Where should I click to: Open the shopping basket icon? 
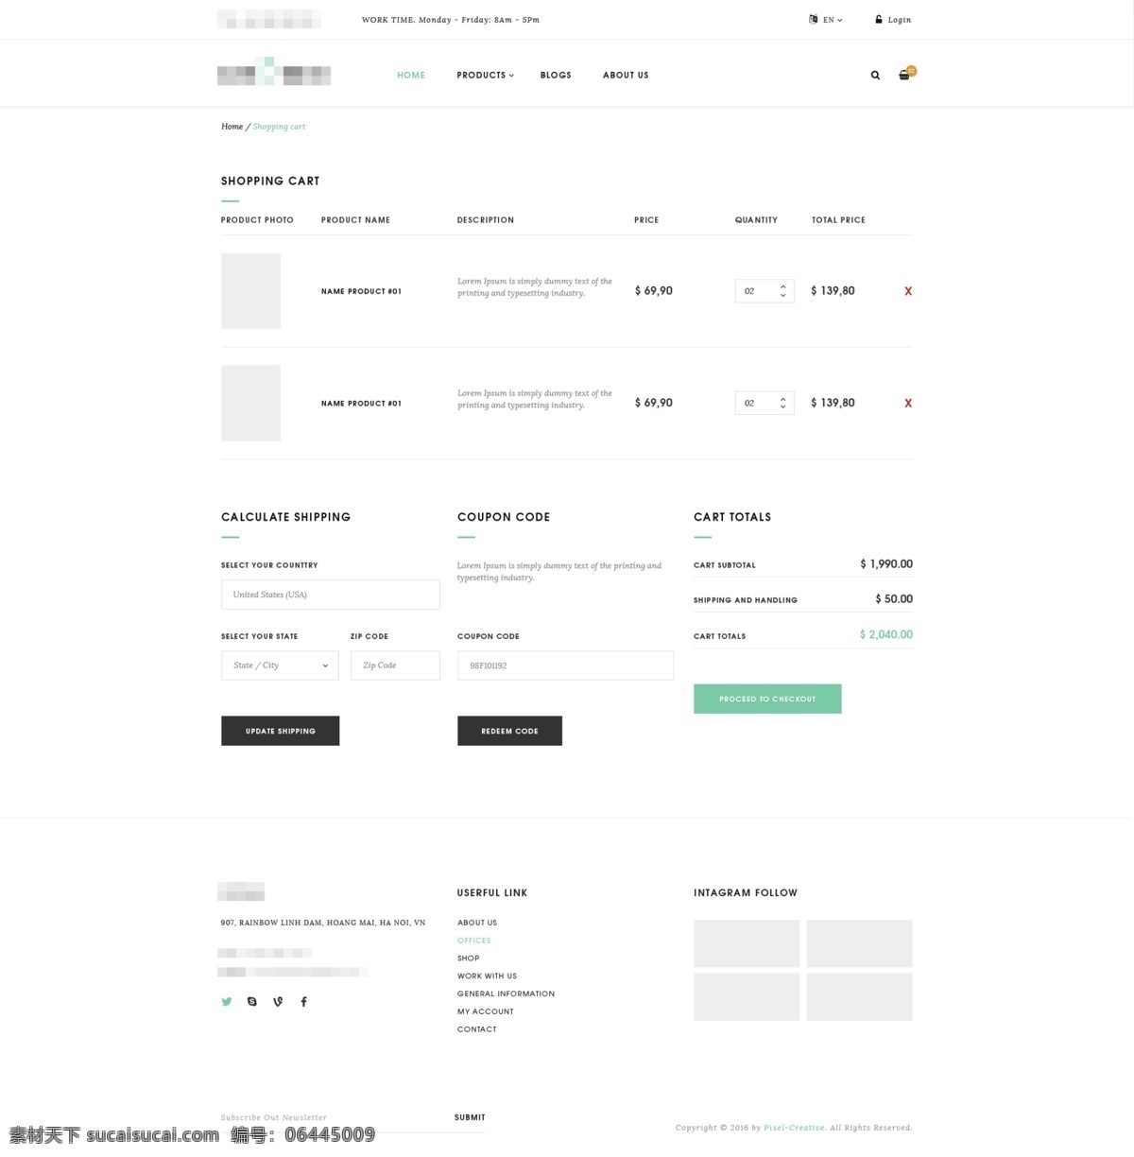(x=904, y=75)
